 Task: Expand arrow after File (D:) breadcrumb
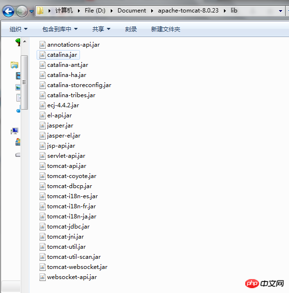[112, 11]
